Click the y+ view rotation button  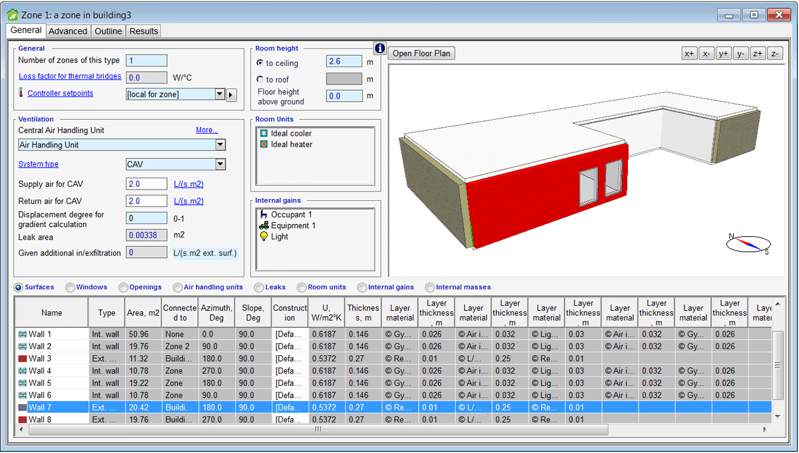[723, 54]
